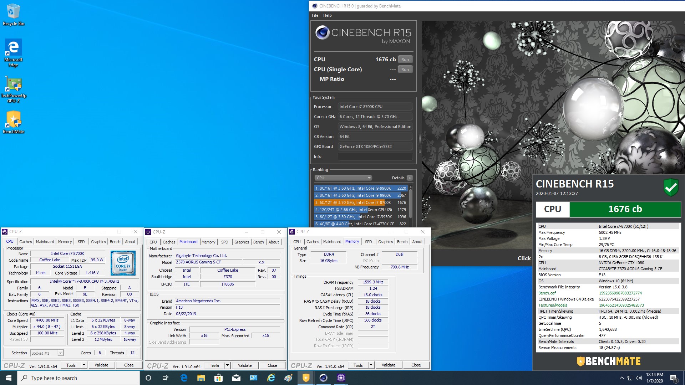685x385 pixels.
Task: Open the Socket #1 selection dropdown
Action: coord(47,353)
